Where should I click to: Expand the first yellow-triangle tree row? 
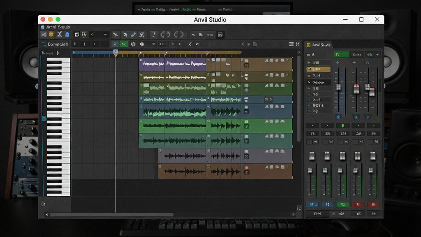tap(309, 63)
